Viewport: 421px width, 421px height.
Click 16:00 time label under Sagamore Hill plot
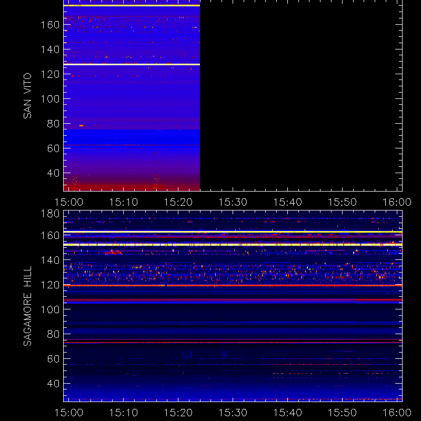pyautogui.click(x=397, y=413)
